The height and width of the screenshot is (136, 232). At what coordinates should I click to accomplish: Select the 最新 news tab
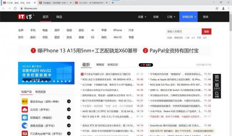[86, 65]
